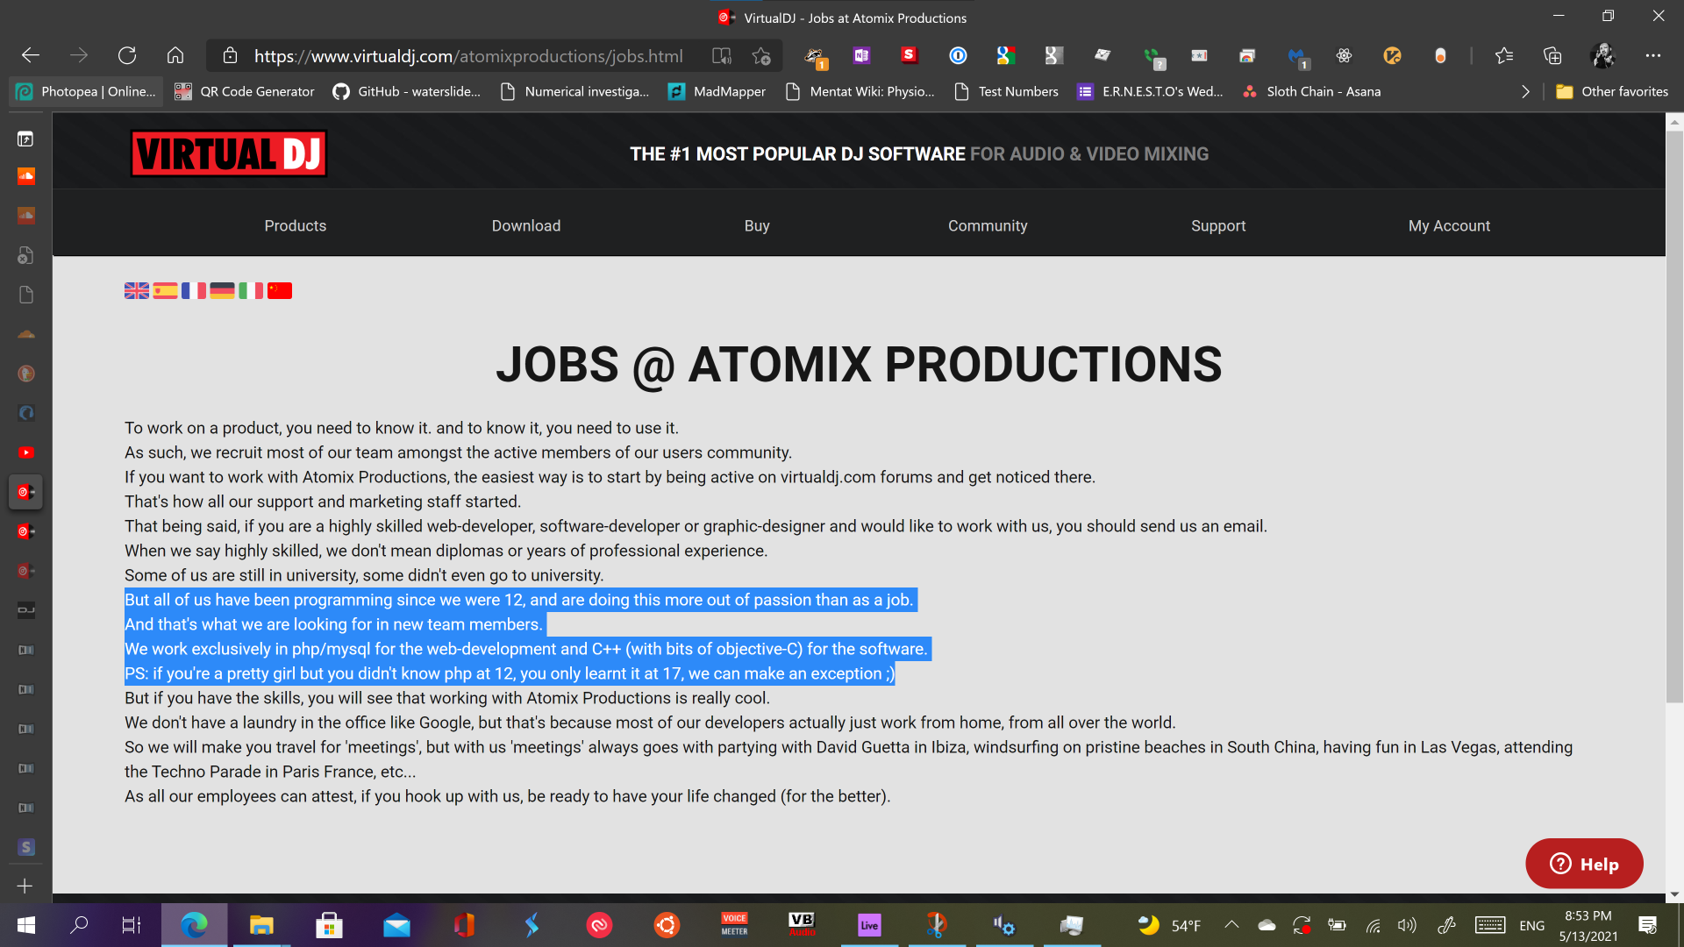Open Test Numbers bookmark
This screenshot has height=947, width=1684.
pos(1006,91)
